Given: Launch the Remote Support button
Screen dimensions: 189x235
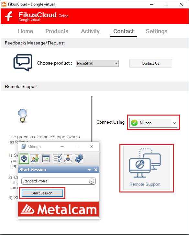Looking at the screenshot, I should (x=146, y=168).
